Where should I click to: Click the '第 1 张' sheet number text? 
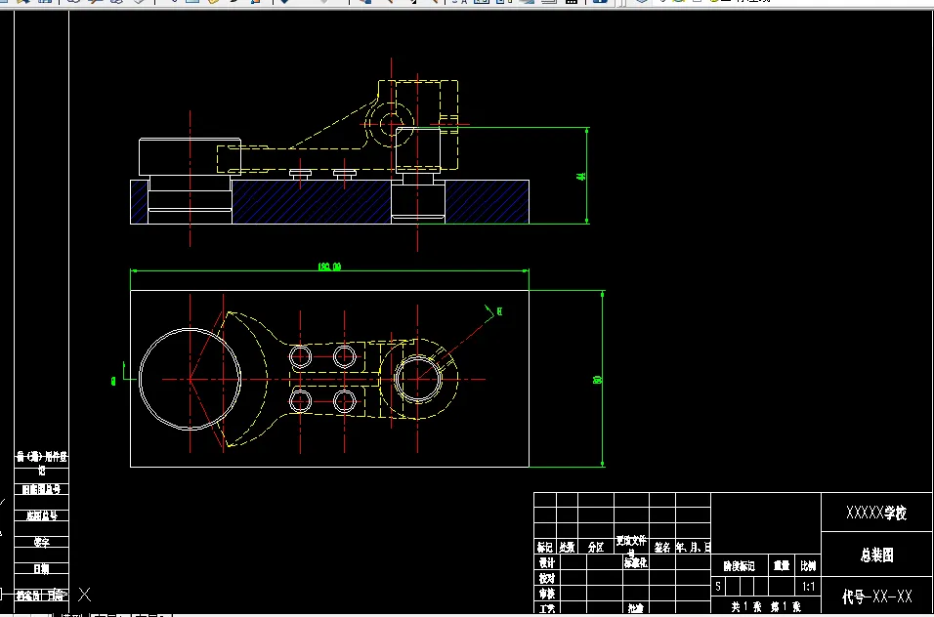[785, 607]
